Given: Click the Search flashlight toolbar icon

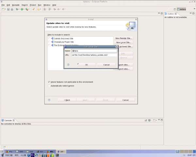Looking at the screenshot, I should pyautogui.click(x=33, y=9).
